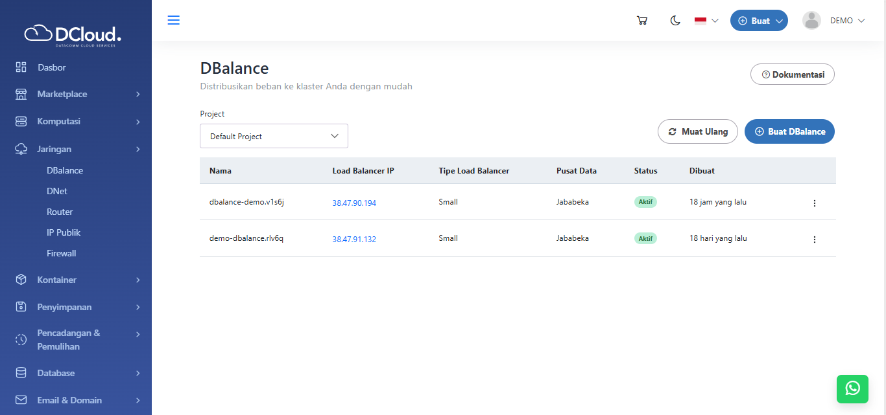This screenshot has height=415, width=886.
Task: Click the blue Buat dropdown button
Action: click(x=759, y=21)
